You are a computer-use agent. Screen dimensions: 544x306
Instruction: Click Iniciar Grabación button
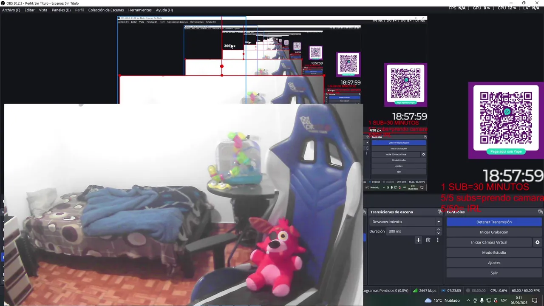point(494,232)
